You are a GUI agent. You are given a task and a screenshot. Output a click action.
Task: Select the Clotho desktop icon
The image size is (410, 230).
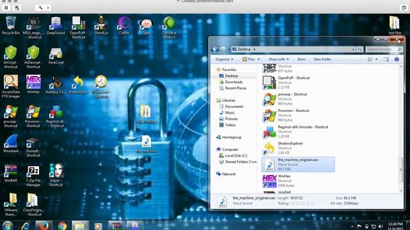(x=124, y=26)
